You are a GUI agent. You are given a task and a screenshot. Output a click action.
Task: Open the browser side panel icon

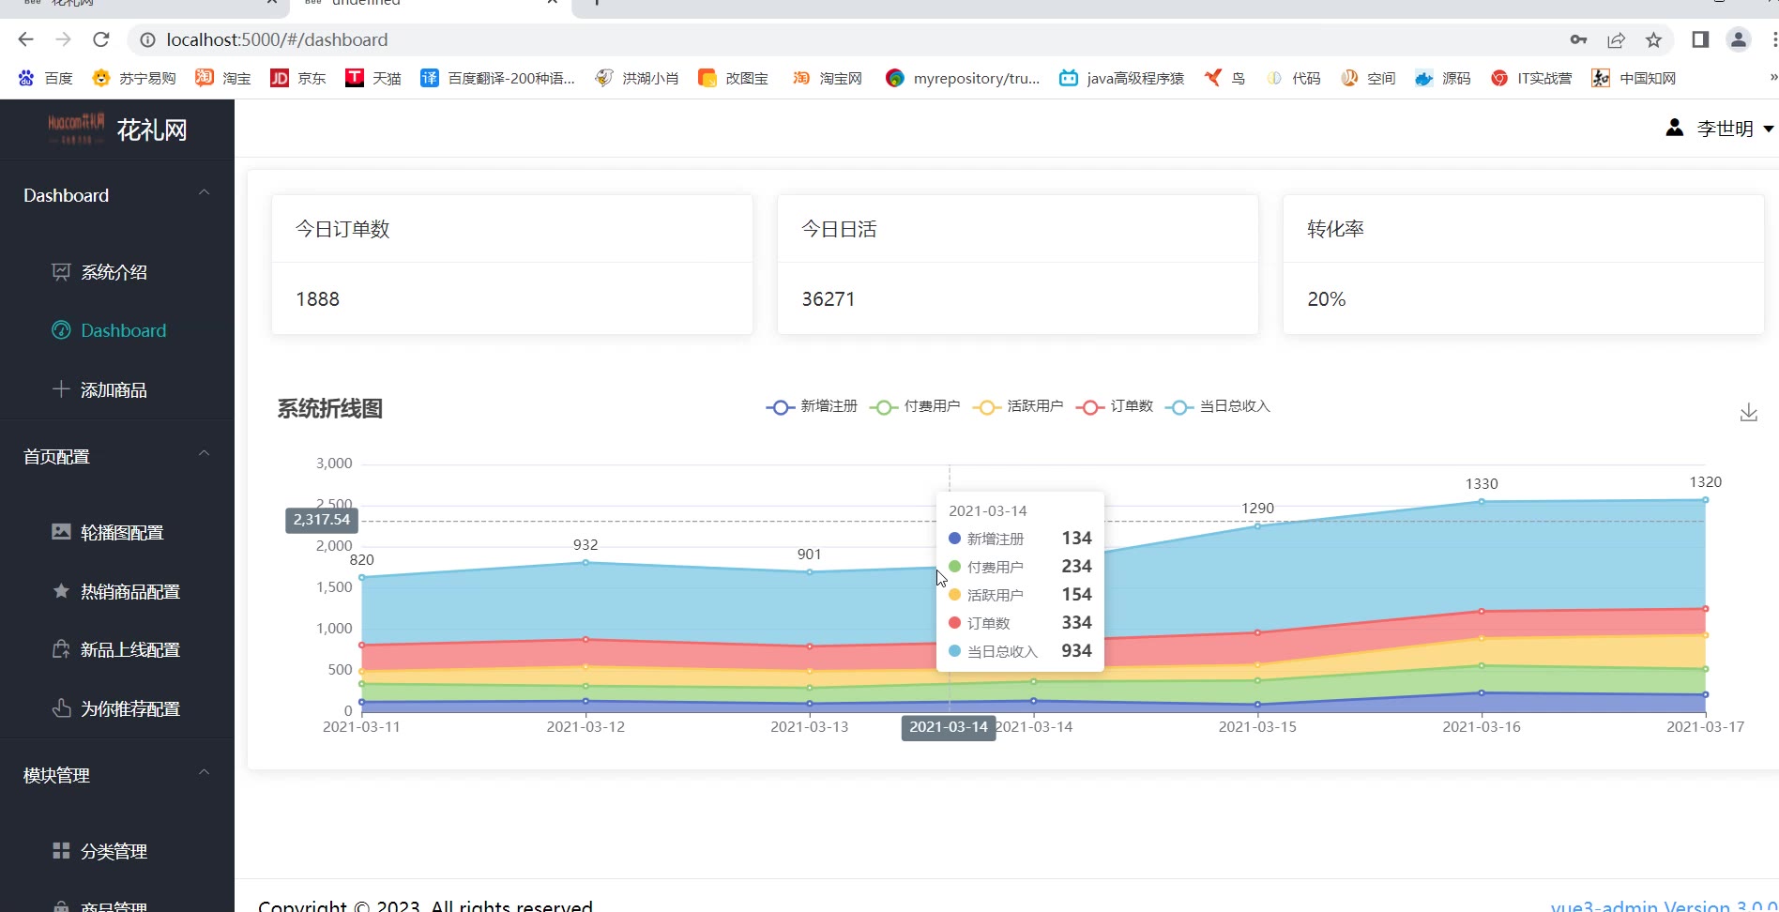click(x=1700, y=39)
